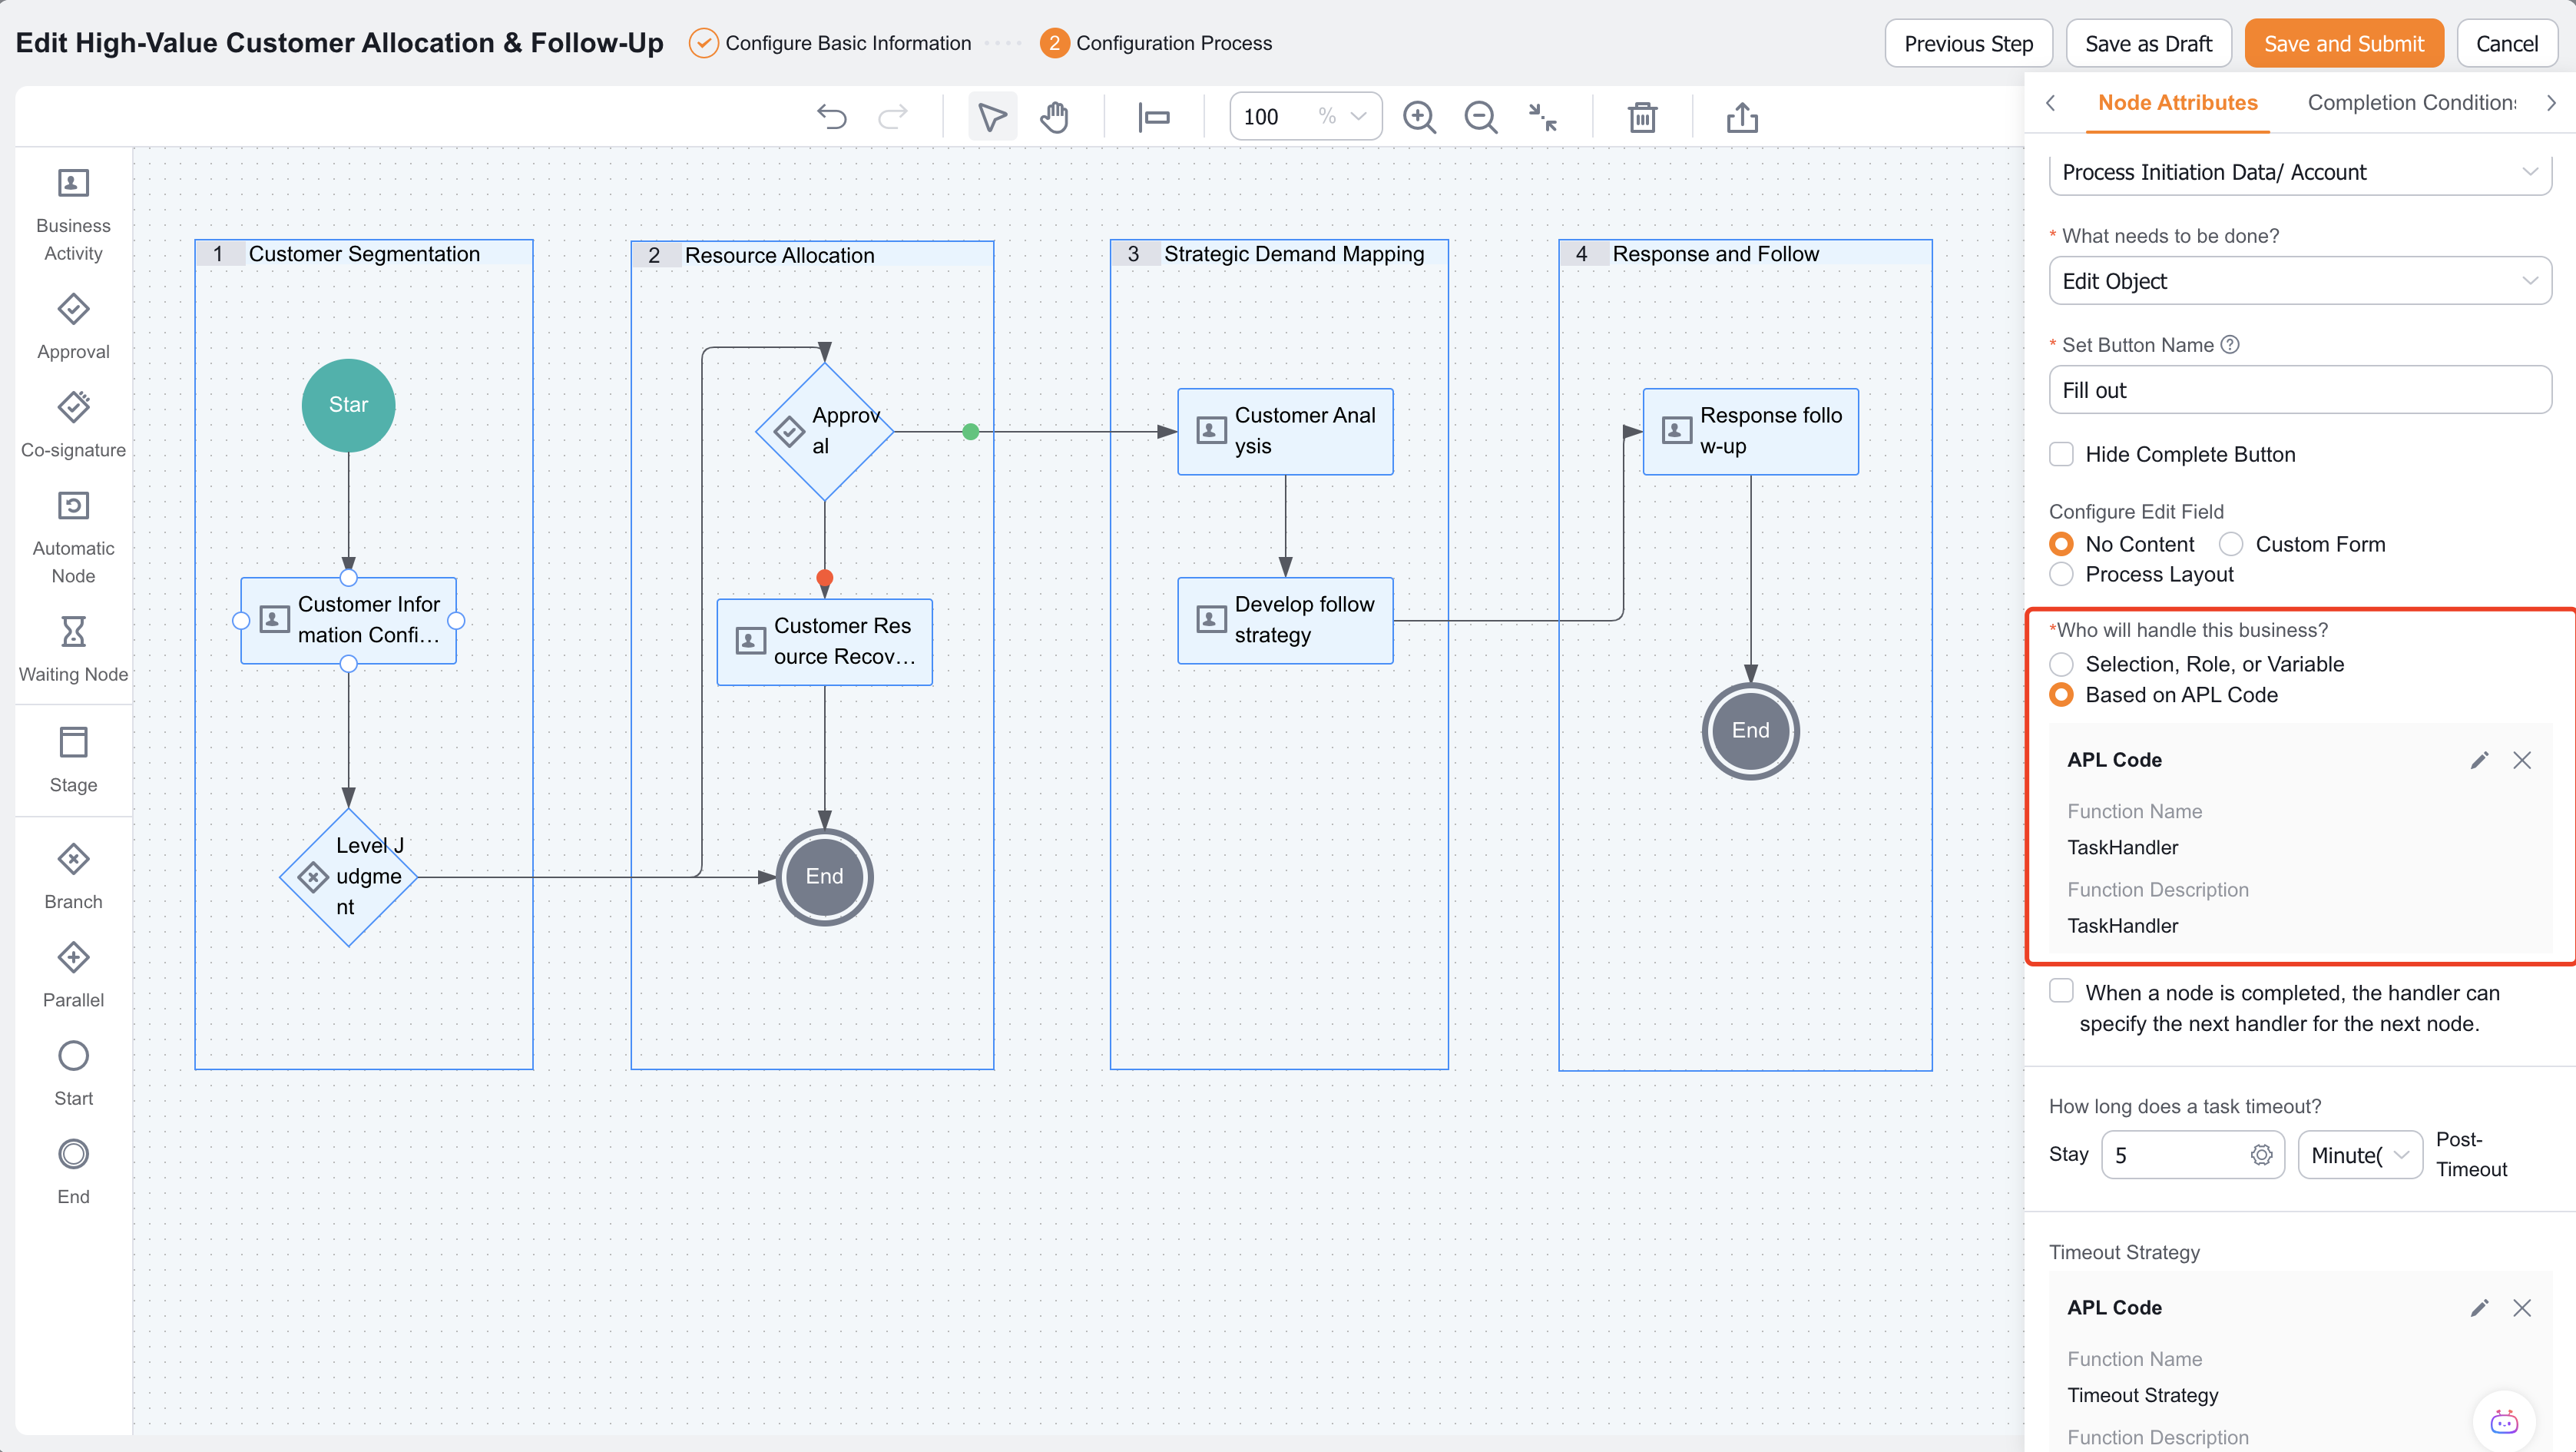2576x1452 pixels.
Task: Click Save as Draft
Action: (x=2148, y=43)
